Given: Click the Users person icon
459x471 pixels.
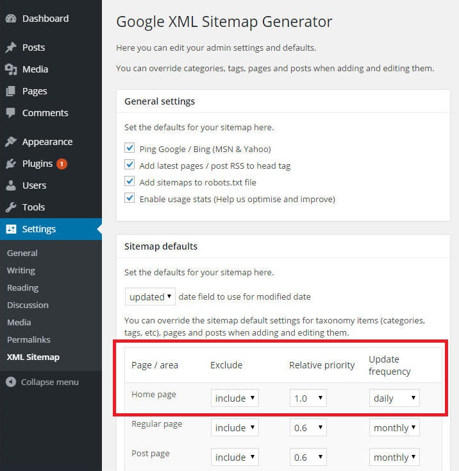Looking at the screenshot, I should click(11, 185).
